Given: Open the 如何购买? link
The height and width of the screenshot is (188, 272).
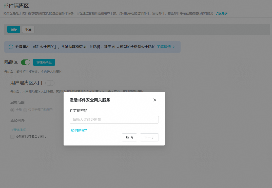Looking at the screenshot, I should coord(79,131).
